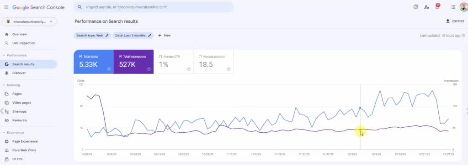Click the HTTPS lock icon
Viewport: 468px width, 165px height.
pos(6,159)
